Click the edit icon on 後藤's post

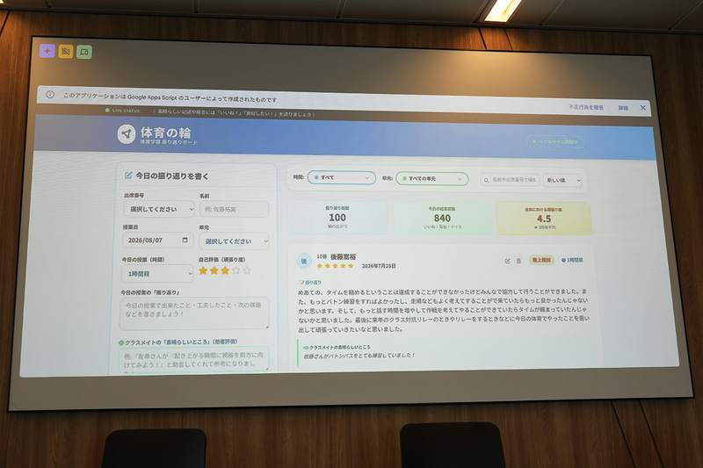coord(508,261)
